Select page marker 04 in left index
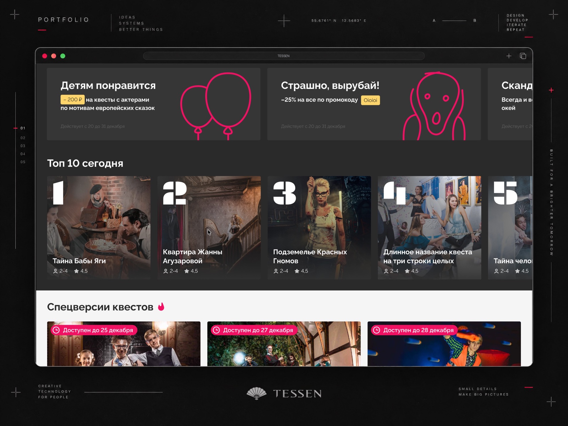 click(x=23, y=154)
